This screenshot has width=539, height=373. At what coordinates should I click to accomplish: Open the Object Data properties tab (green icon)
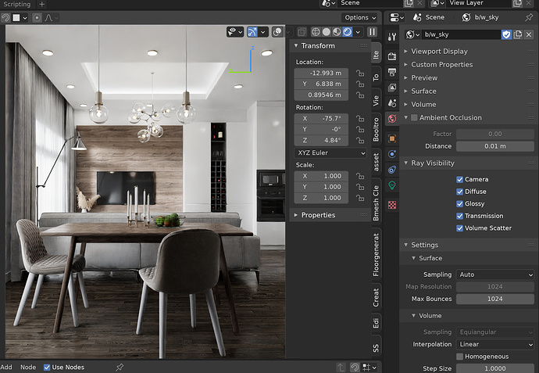[x=392, y=185]
